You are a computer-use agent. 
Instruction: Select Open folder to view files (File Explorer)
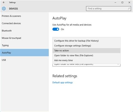(x=86, y=55)
